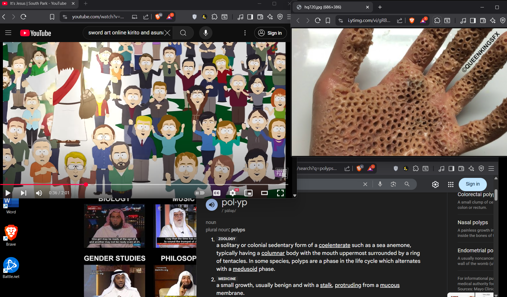Enable theater mode in YouTube player
The height and width of the screenshot is (297, 507).
(264, 193)
